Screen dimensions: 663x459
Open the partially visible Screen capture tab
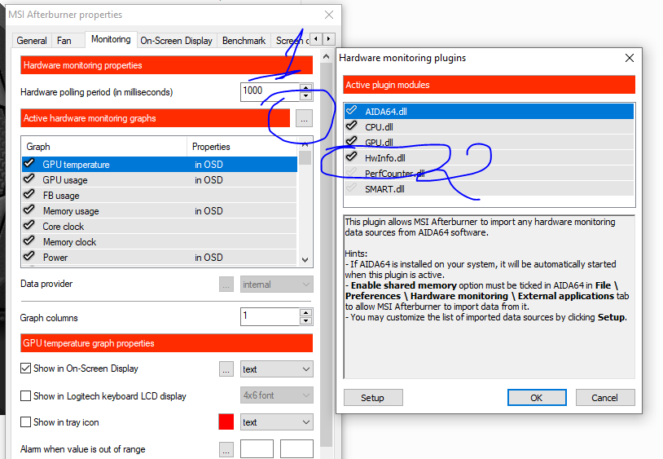click(292, 41)
